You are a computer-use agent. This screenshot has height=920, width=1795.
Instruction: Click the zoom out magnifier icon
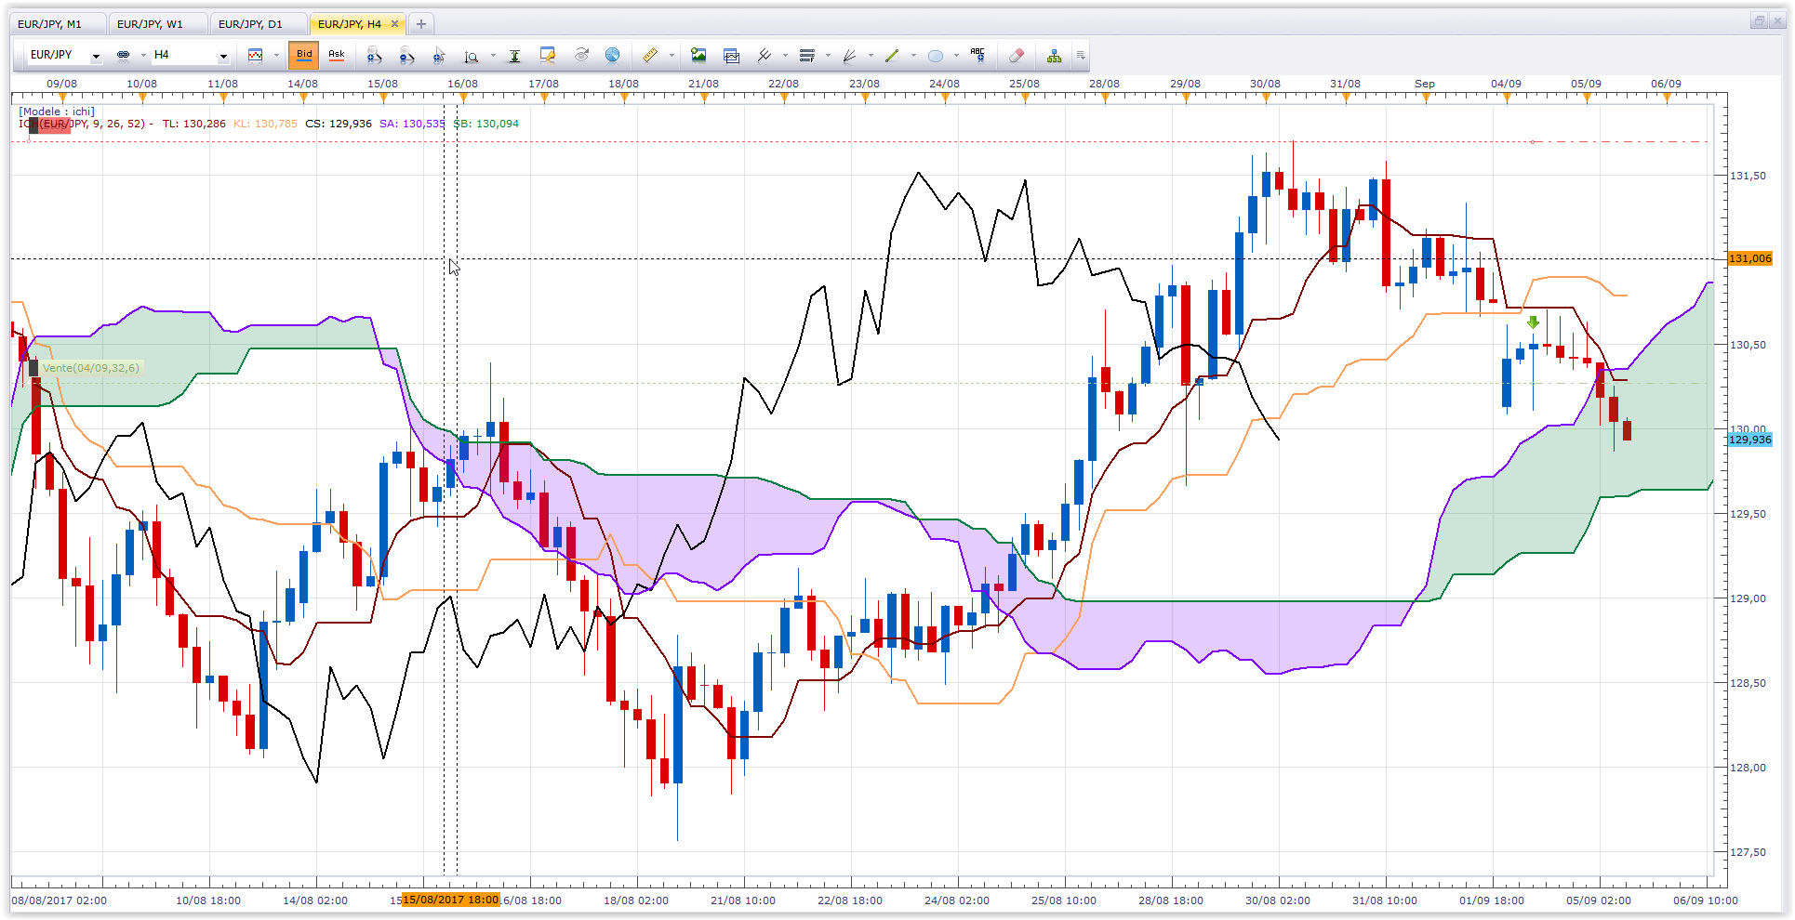pos(406,56)
